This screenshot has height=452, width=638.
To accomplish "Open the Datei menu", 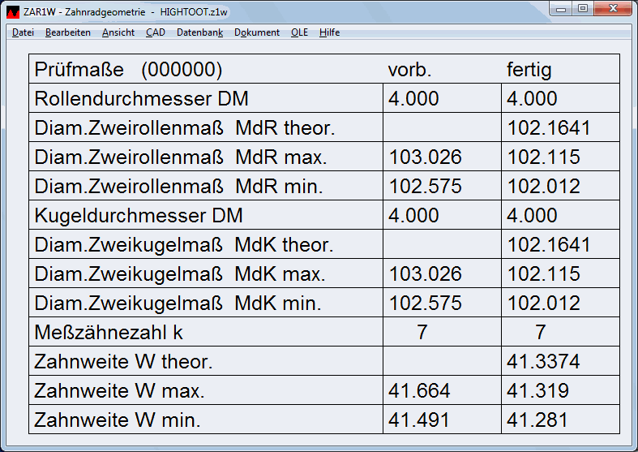I will coord(23,32).
